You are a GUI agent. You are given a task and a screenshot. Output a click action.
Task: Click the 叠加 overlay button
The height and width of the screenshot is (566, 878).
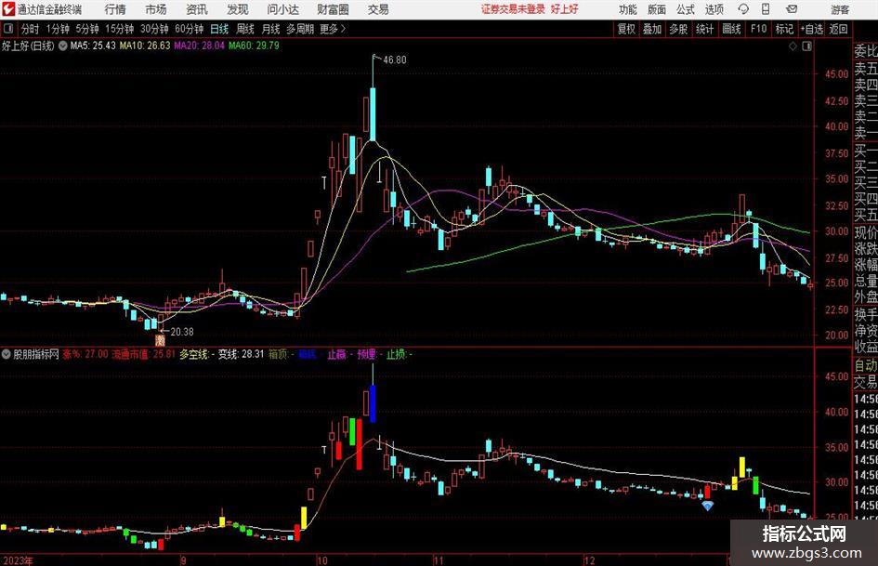pos(652,29)
